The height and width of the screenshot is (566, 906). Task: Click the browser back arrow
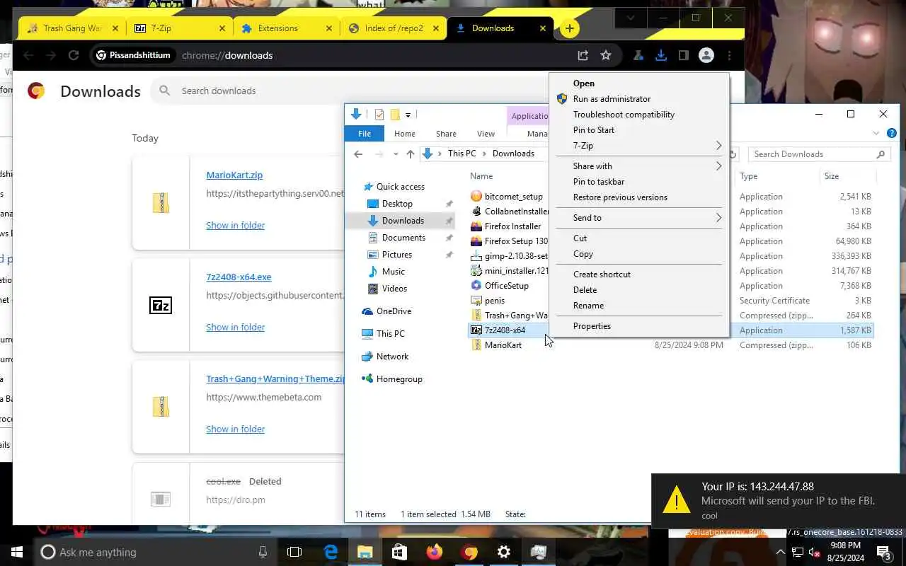pos(28,55)
